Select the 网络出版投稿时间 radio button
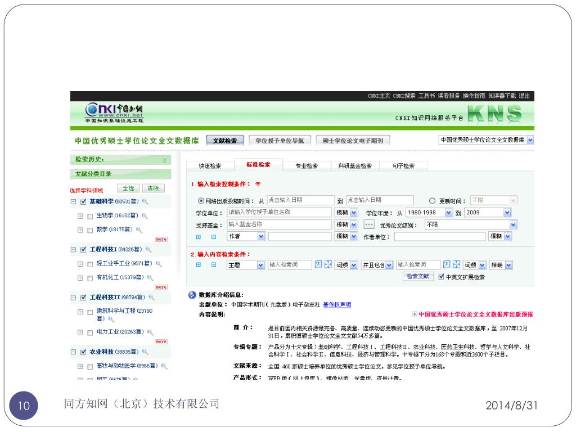Screen dimensions: 576x432 201,201
